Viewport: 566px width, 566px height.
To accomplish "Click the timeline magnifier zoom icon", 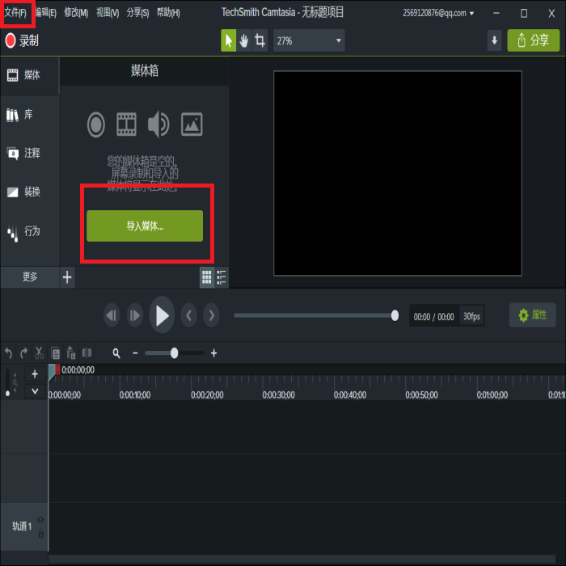I will click(116, 353).
